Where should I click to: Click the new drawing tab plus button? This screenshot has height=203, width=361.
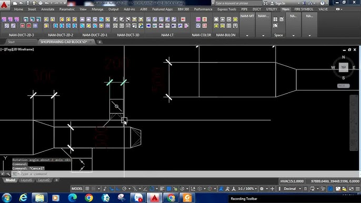coord(99,42)
